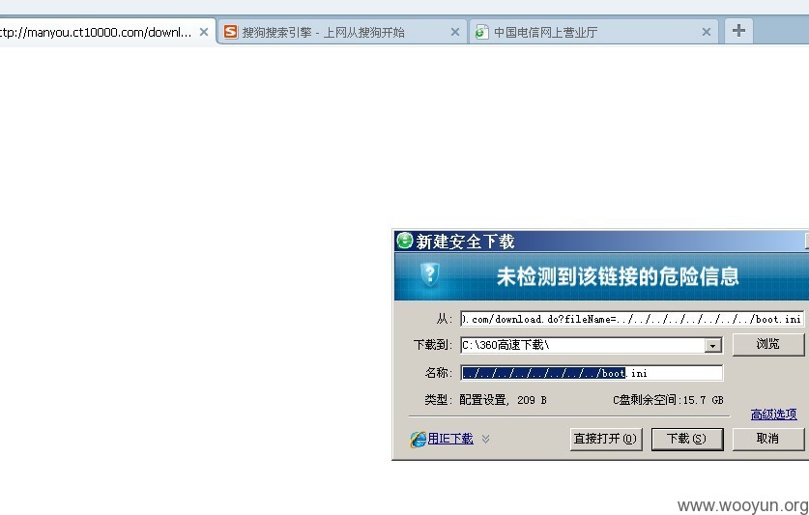The width and height of the screenshot is (809, 515).
Task: Switch to the 中国电信网上营业厅 tab
Action: pos(593,32)
